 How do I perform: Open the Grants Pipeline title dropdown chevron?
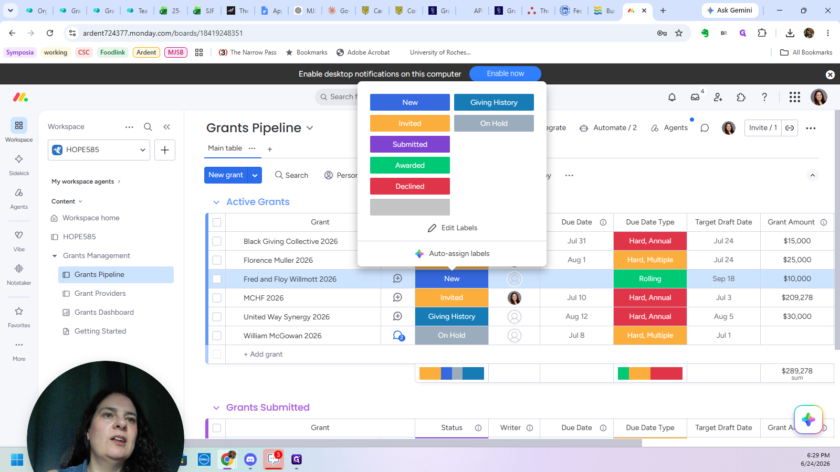pos(310,128)
